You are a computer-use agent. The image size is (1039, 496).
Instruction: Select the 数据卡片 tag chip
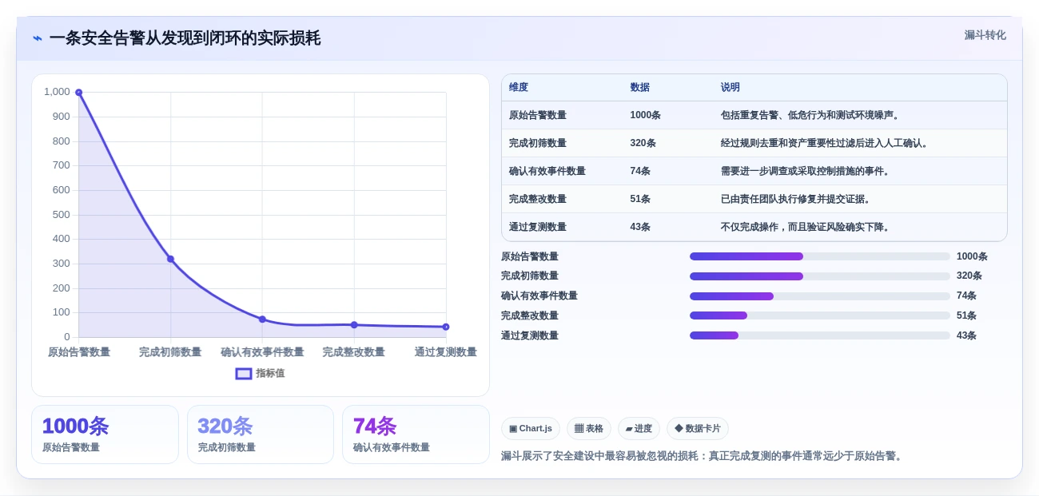click(698, 428)
